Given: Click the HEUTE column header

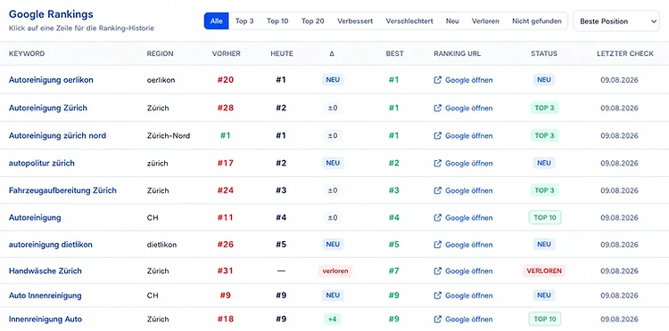Looking at the screenshot, I should click(x=282, y=53).
